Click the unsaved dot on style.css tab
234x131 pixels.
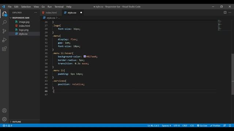coord(81,13)
